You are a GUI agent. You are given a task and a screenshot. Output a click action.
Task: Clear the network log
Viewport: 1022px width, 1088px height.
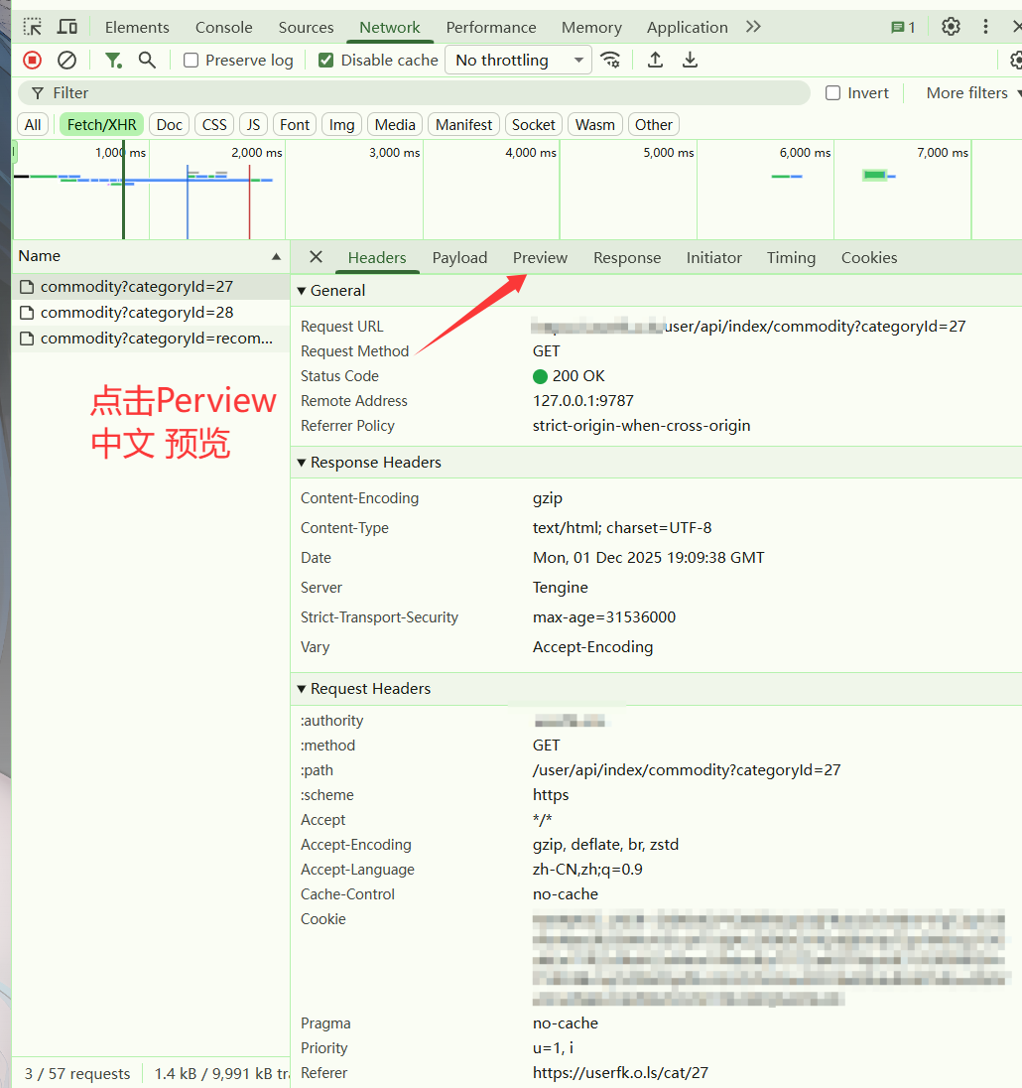pyautogui.click(x=66, y=61)
